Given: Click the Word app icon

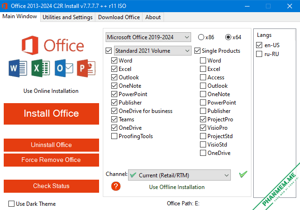Looking at the screenshot, I should [x=18, y=68].
